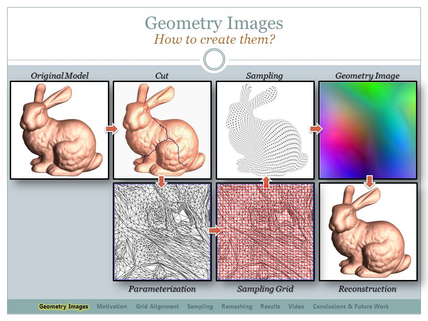Click the Original Model bunny image
Image resolution: width=428 pixels, height=321 pixels.
(59, 130)
